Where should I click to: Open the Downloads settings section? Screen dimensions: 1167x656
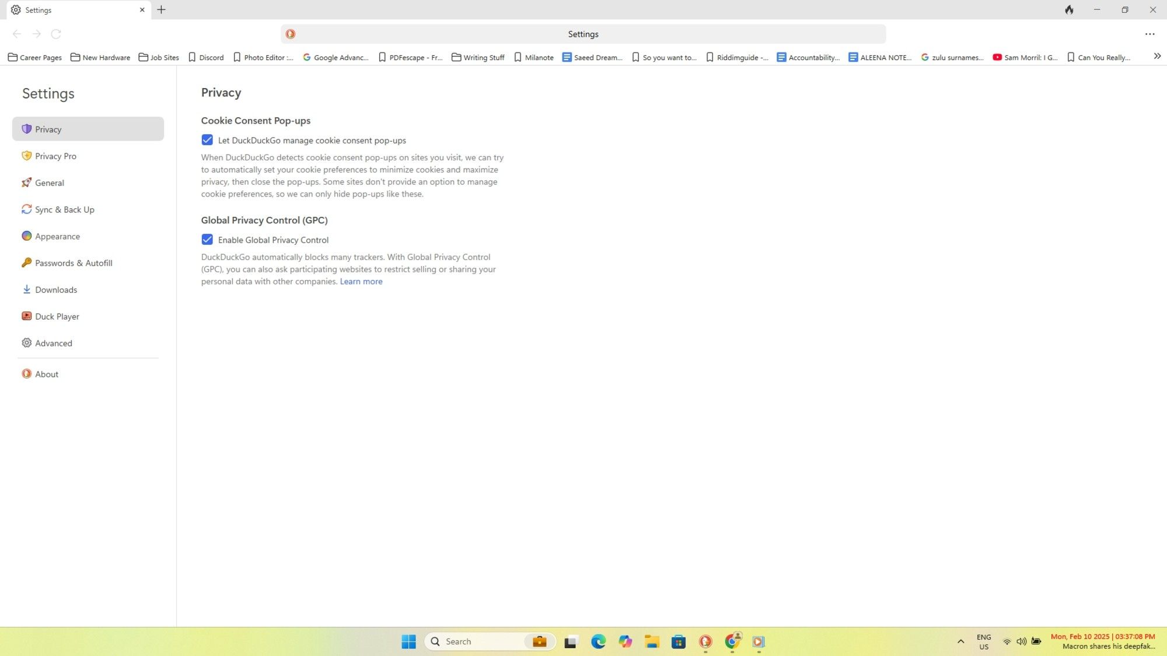coord(55,290)
